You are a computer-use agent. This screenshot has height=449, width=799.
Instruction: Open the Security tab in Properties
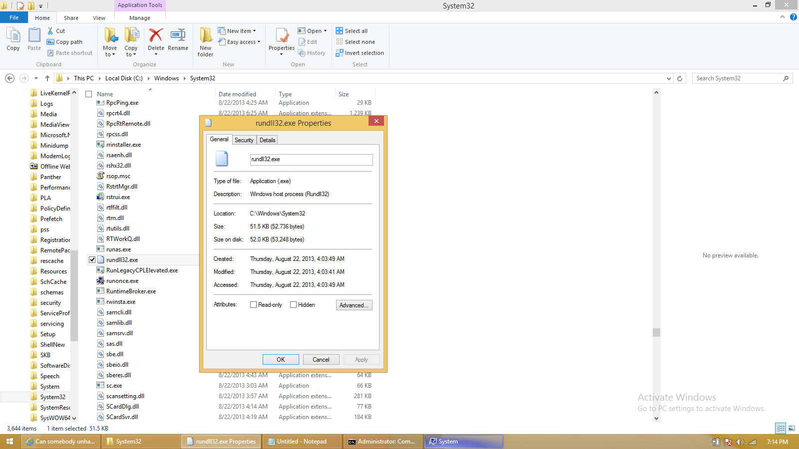(x=244, y=140)
